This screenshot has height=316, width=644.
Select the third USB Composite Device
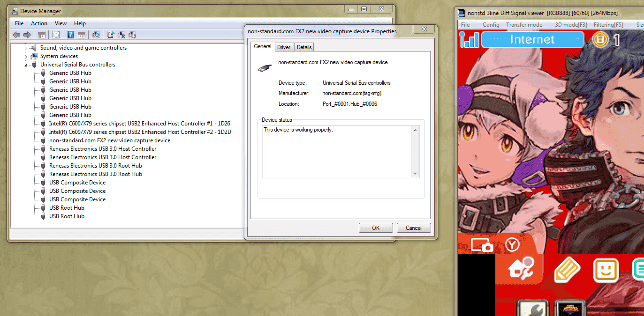77,199
